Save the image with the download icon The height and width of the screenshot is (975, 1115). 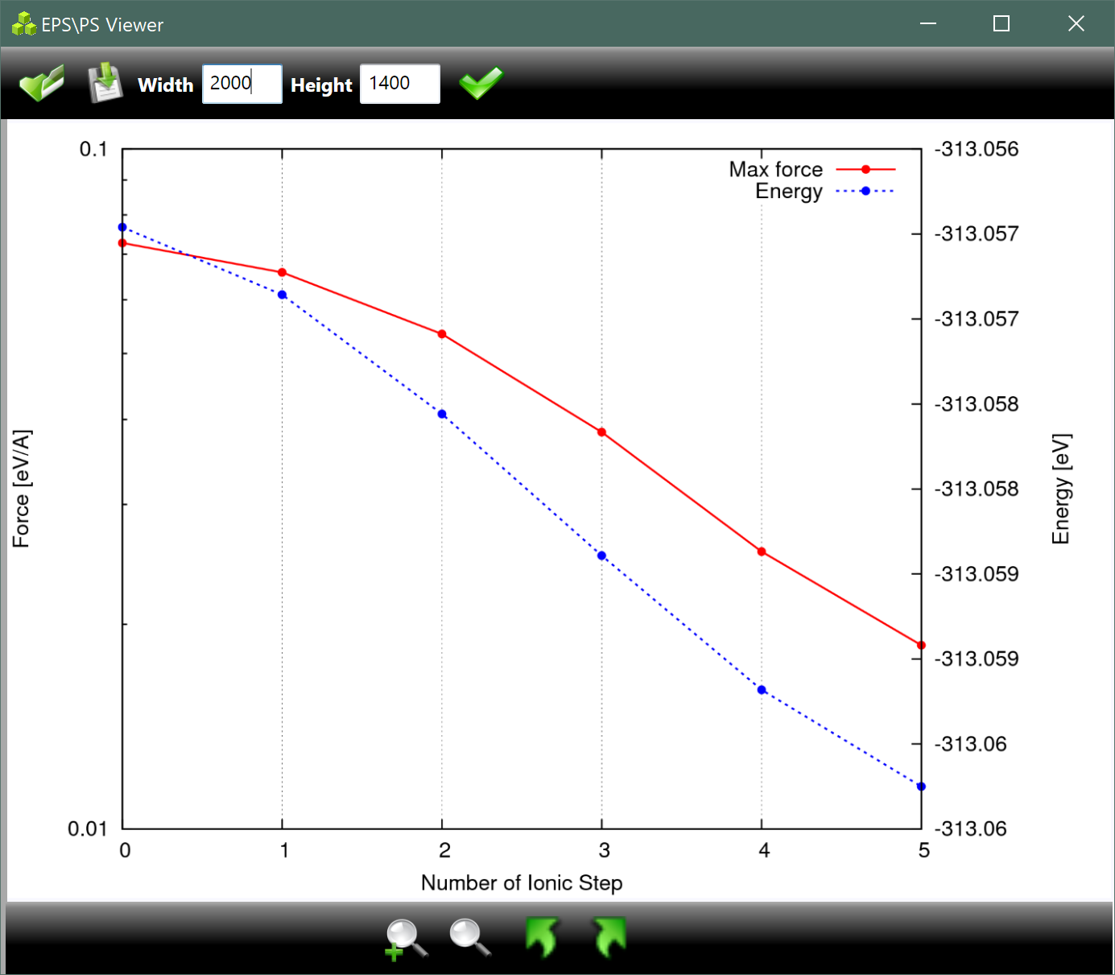click(x=105, y=83)
